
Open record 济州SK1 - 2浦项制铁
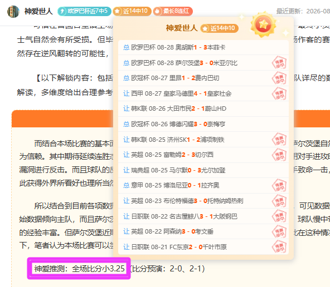203,140
